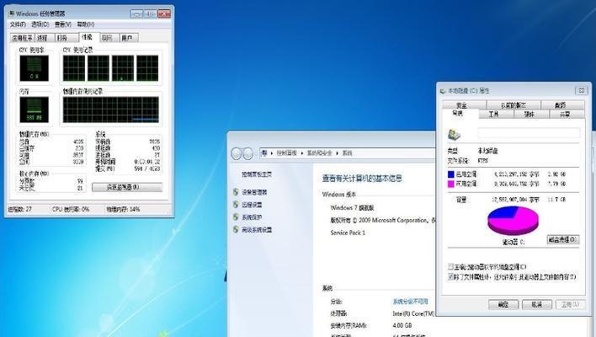Screen dimensions: 596x337
Task: Click the drive label input field
Action: click(x=529, y=133)
